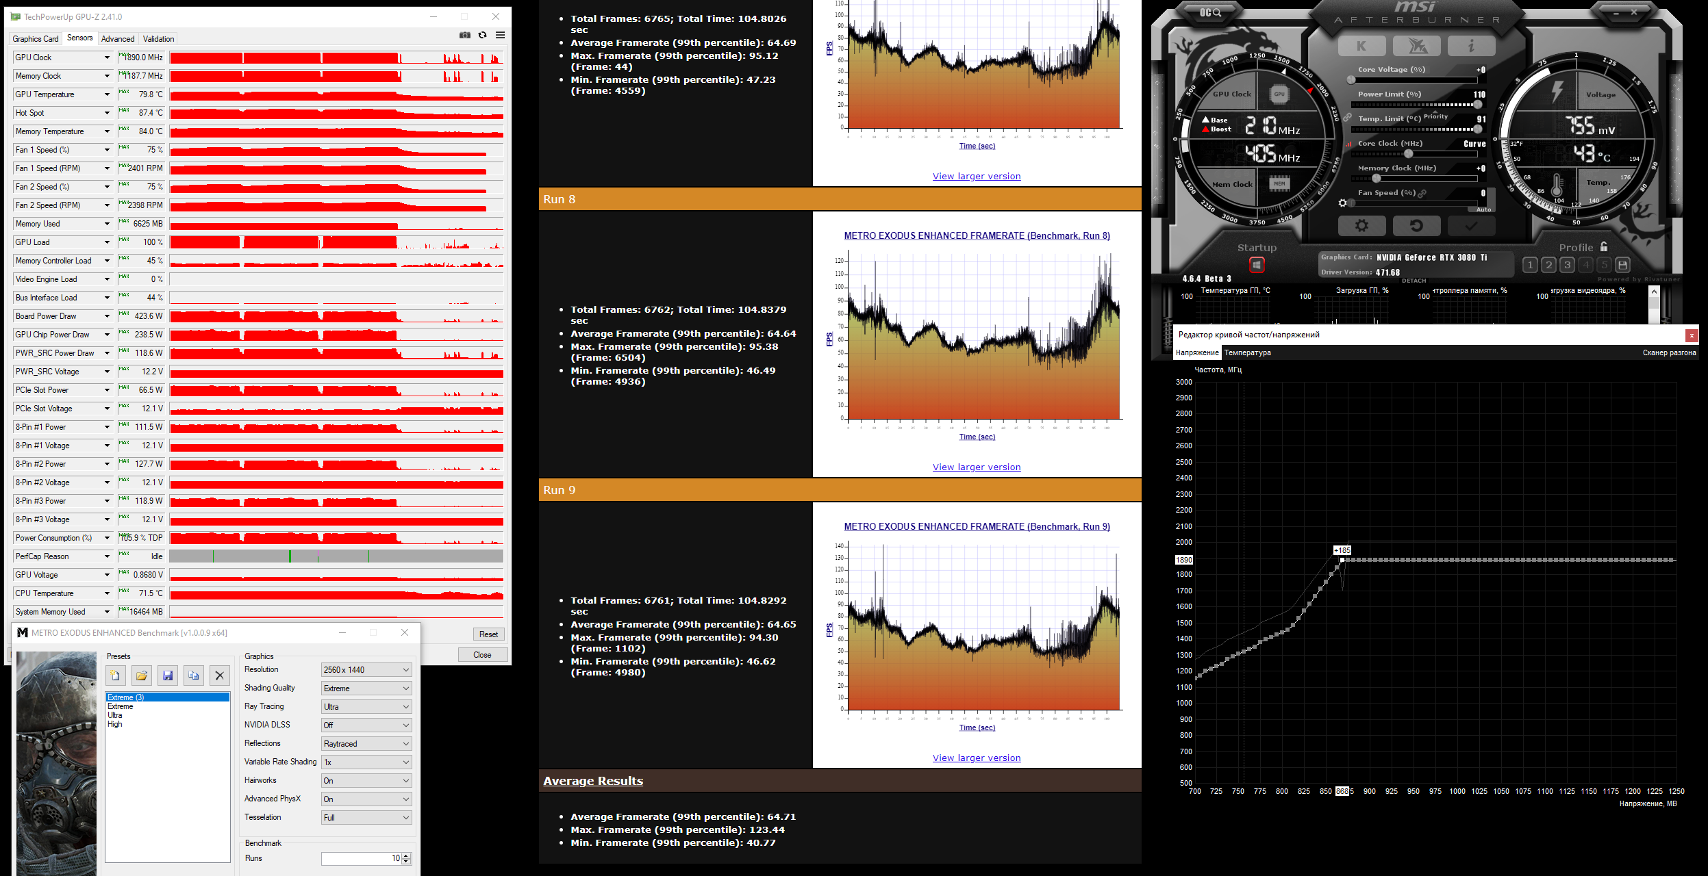Delete selected Metro preset with X icon
1708x876 pixels.
pos(219,675)
